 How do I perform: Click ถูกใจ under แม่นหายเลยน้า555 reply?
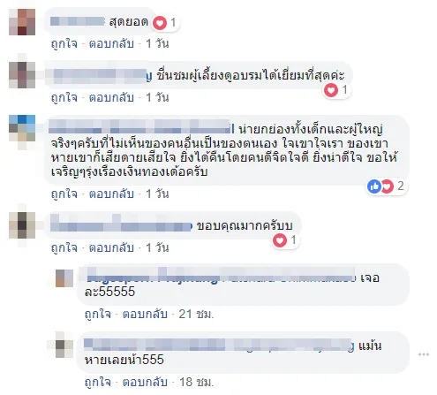98,382
